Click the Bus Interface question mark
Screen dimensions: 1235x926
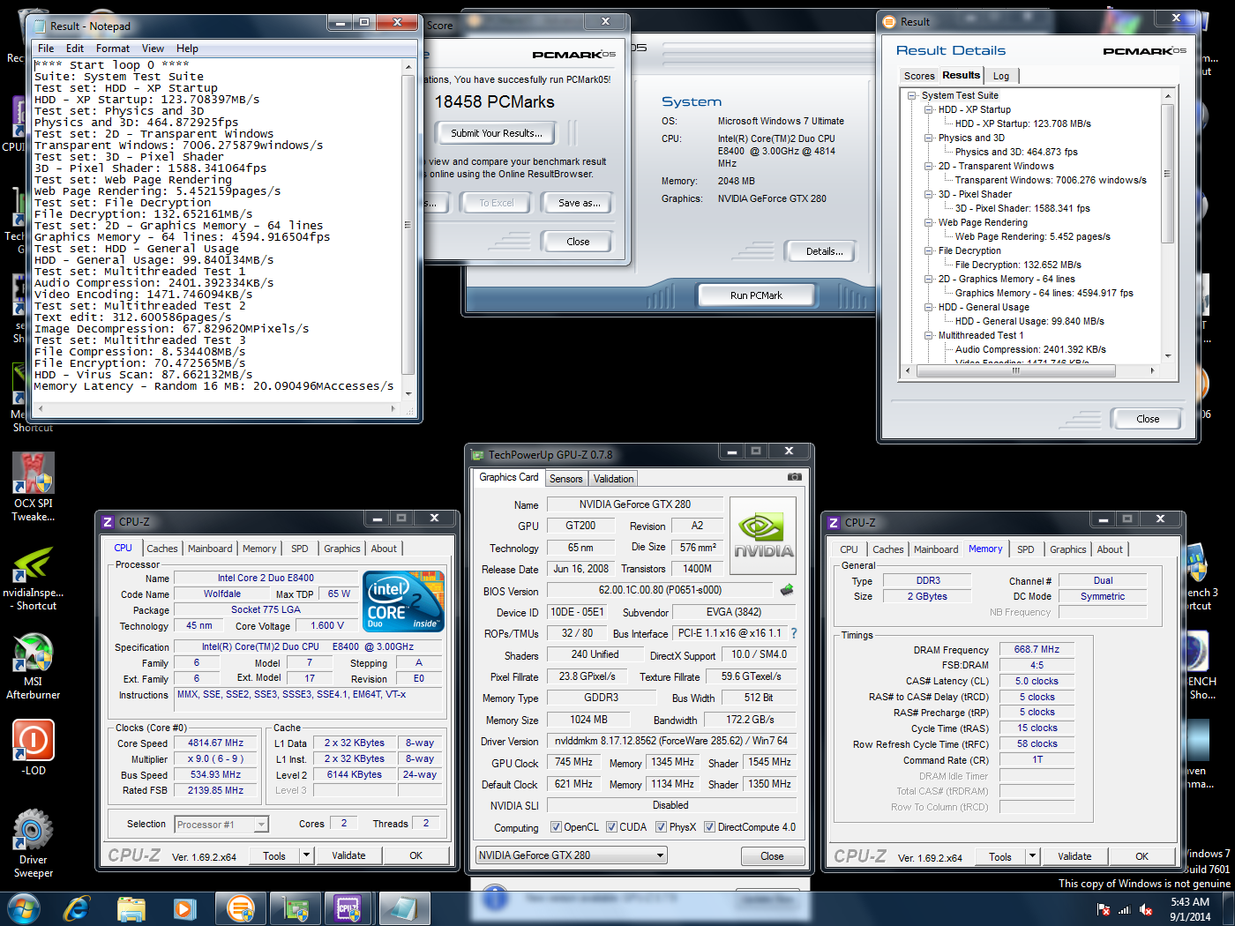(x=794, y=633)
